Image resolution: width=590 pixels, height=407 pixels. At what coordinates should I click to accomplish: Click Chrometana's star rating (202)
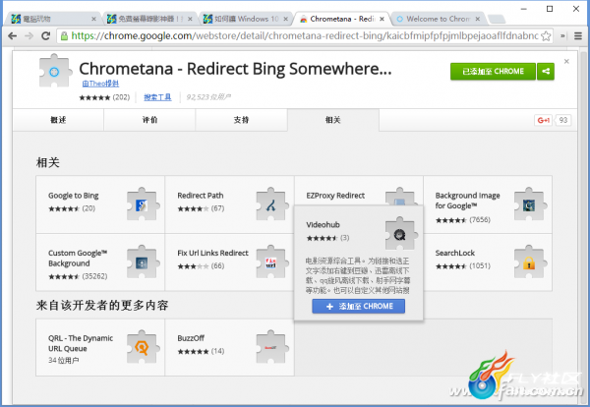click(x=104, y=97)
